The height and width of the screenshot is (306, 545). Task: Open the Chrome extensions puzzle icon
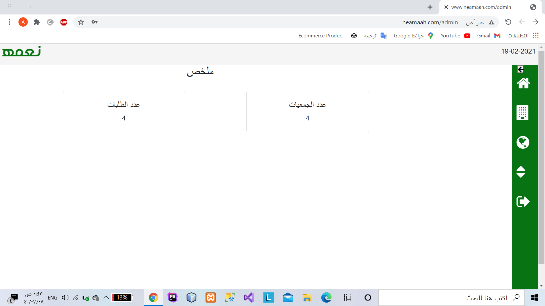pyautogui.click(x=37, y=22)
